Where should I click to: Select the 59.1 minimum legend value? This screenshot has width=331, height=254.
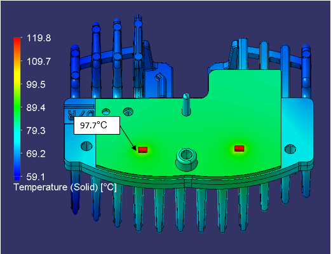(x=36, y=177)
